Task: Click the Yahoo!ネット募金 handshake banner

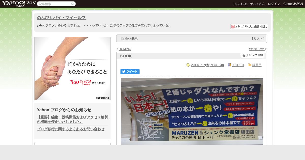Action: [72, 69]
